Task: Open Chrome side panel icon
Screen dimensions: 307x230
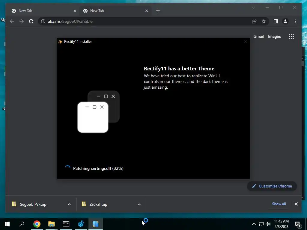Action: pos(276,21)
